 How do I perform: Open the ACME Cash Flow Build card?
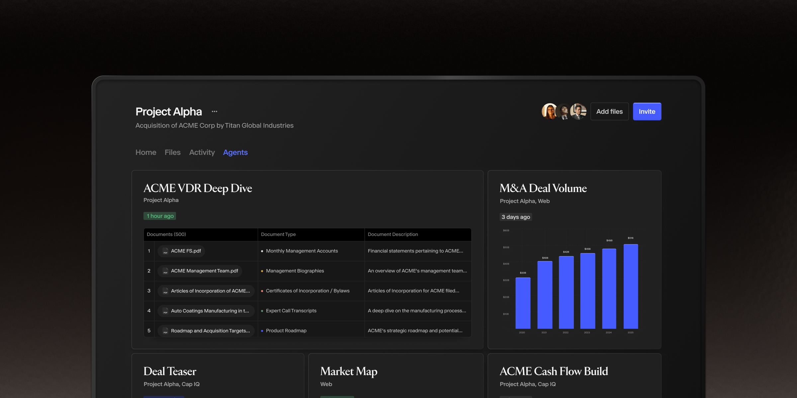(x=554, y=371)
